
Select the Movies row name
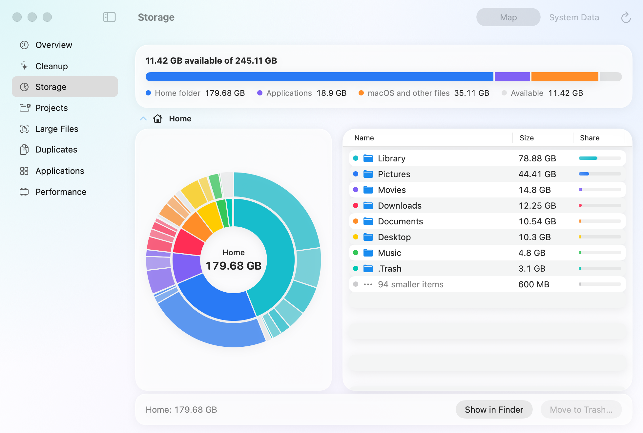(392, 190)
